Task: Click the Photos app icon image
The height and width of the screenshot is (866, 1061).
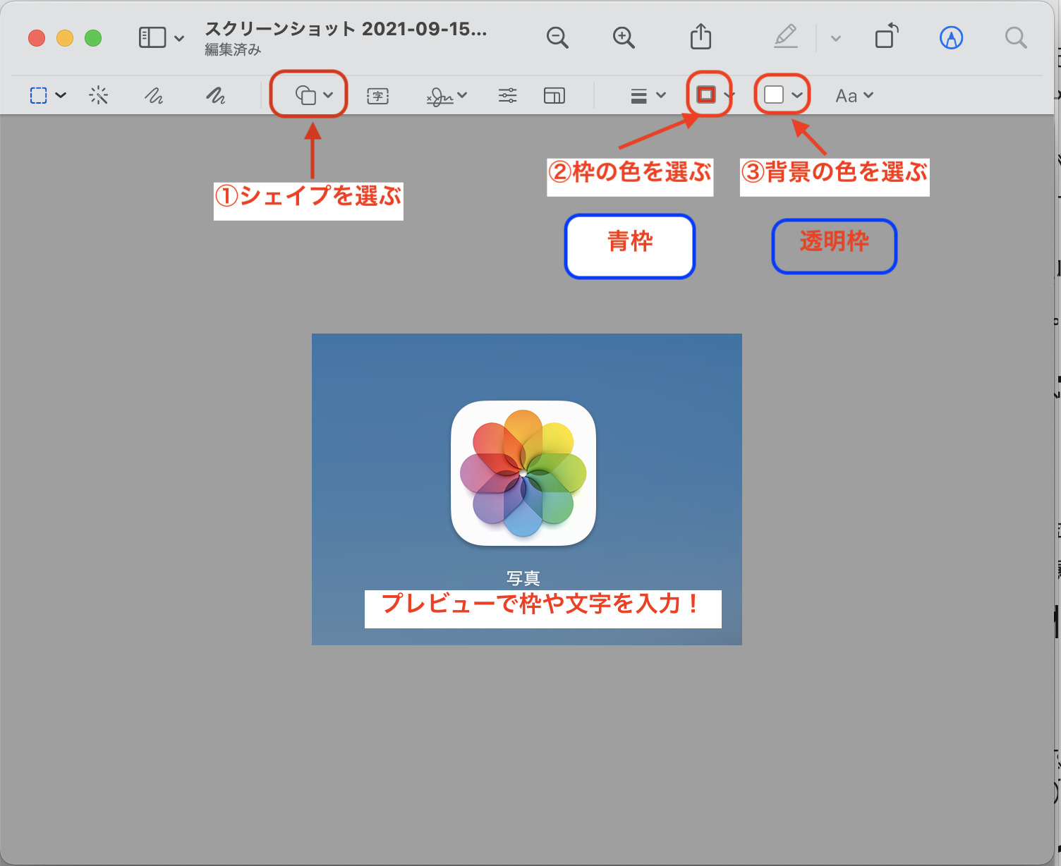Action: tap(523, 473)
